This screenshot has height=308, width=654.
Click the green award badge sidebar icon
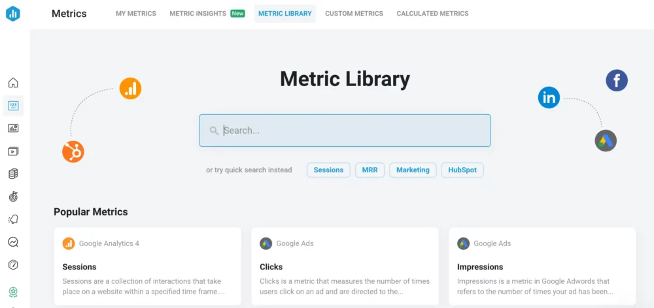13,292
